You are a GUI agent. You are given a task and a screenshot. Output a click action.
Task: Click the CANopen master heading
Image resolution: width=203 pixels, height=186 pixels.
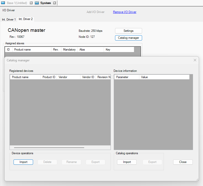27,30
